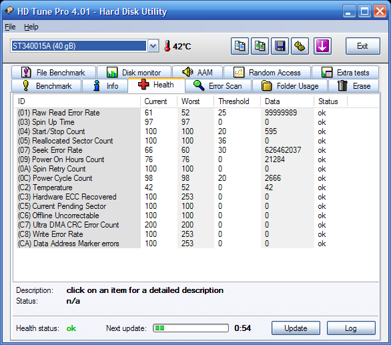Switch to the Random Access tab

coord(267,73)
